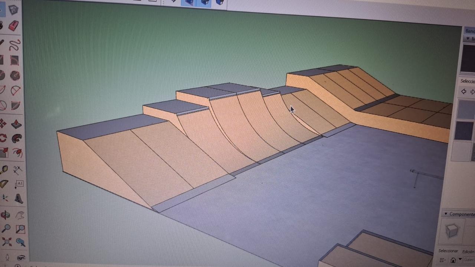The width and height of the screenshot is (475, 267).
Task: Select the 3D Text tool
Action: [19, 198]
